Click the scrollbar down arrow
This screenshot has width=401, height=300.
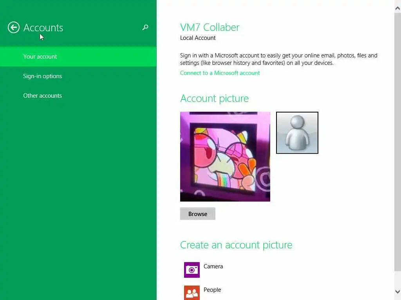pyautogui.click(x=397, y=291)
